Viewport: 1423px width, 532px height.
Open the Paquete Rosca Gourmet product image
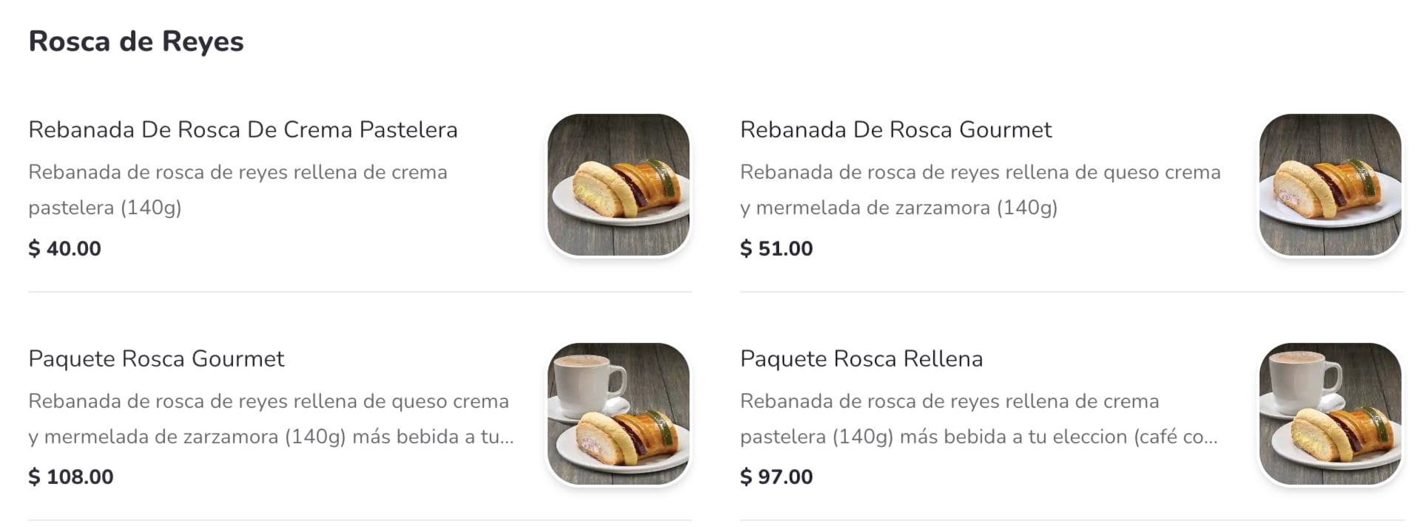(x=618, y=414)
